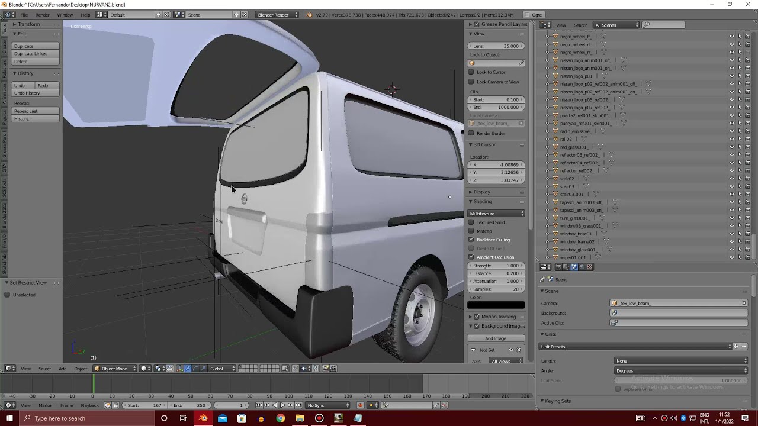Hide negro_wheel_fr_ with its eye icon
The image size is (758, 426).
point(731,36)
